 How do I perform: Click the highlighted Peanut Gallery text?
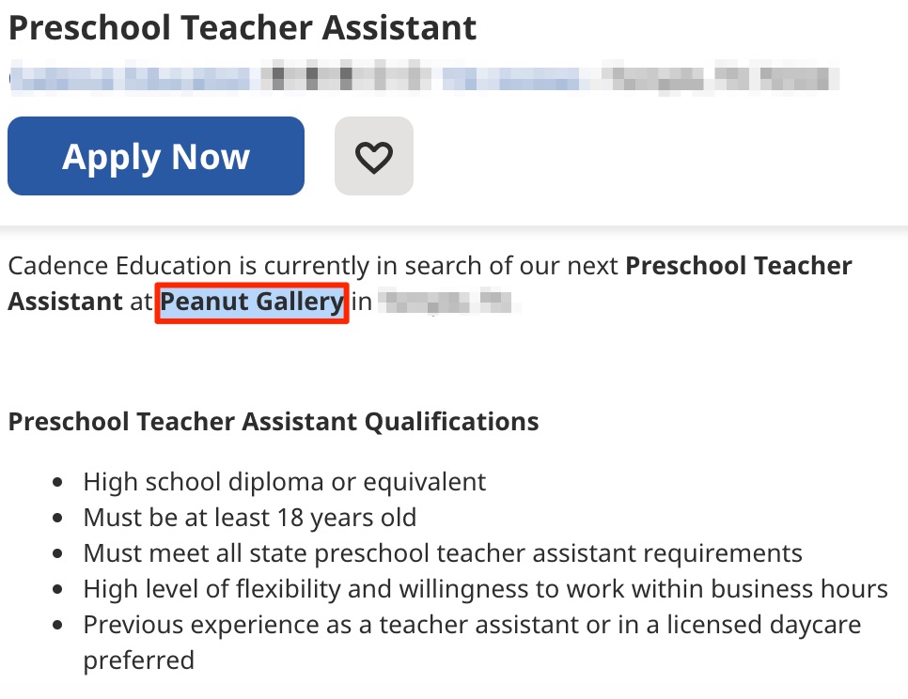coord(252,302)
